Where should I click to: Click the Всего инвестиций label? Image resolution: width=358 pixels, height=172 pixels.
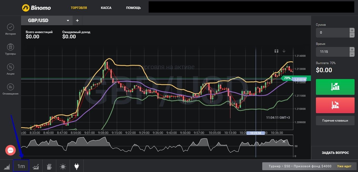39,32
